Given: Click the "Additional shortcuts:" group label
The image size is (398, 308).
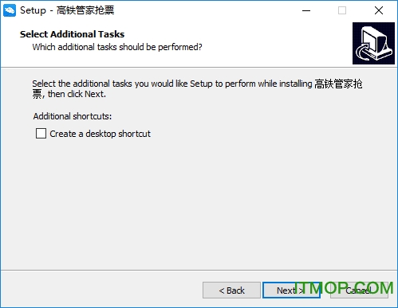Looking at the screenshot, I should coord(73,116).
